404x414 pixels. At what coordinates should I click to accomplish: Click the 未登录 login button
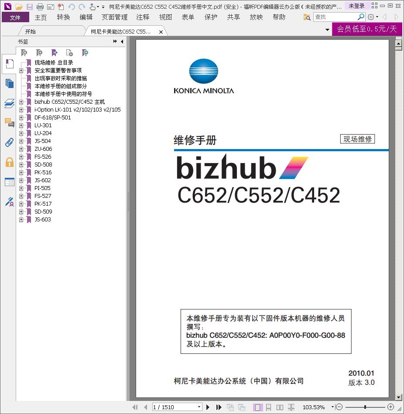(357, 6)
